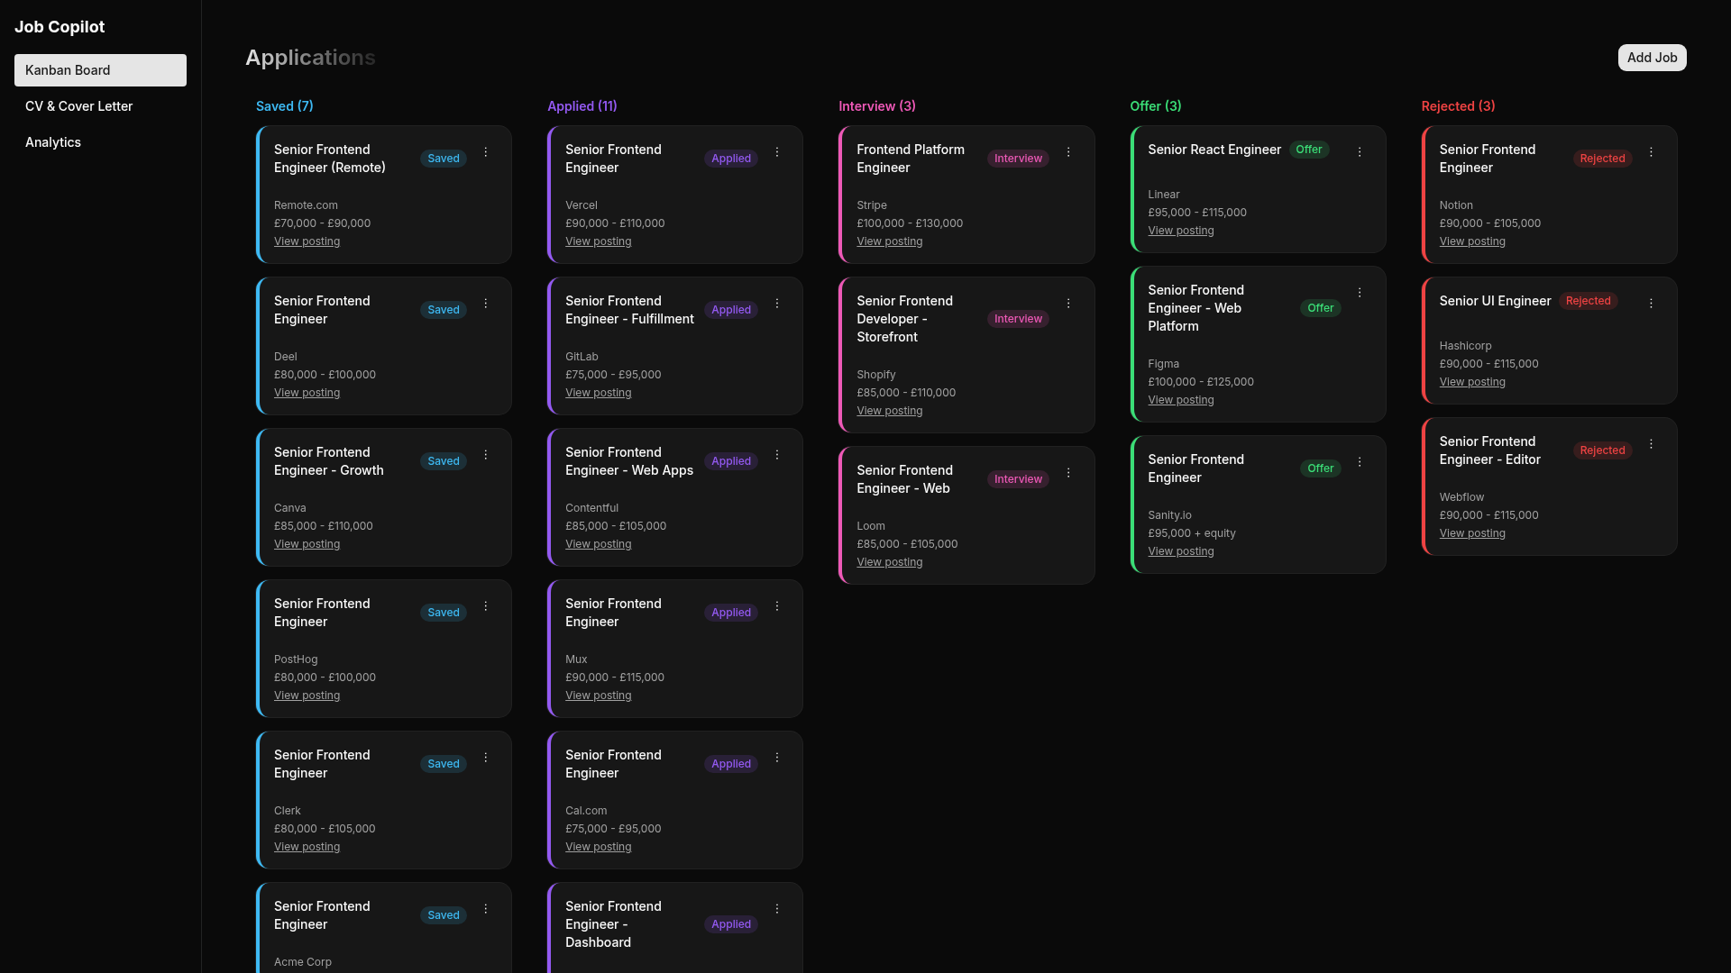Open more options on Sanity.io card
Viewport: 1731px width, 973px height.
1360,462
